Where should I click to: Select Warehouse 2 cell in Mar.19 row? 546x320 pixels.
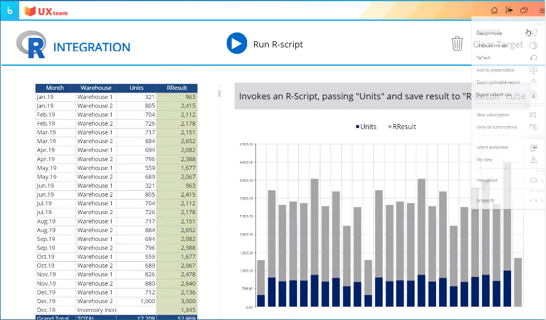pyautogui.click(x=96, y=141)
